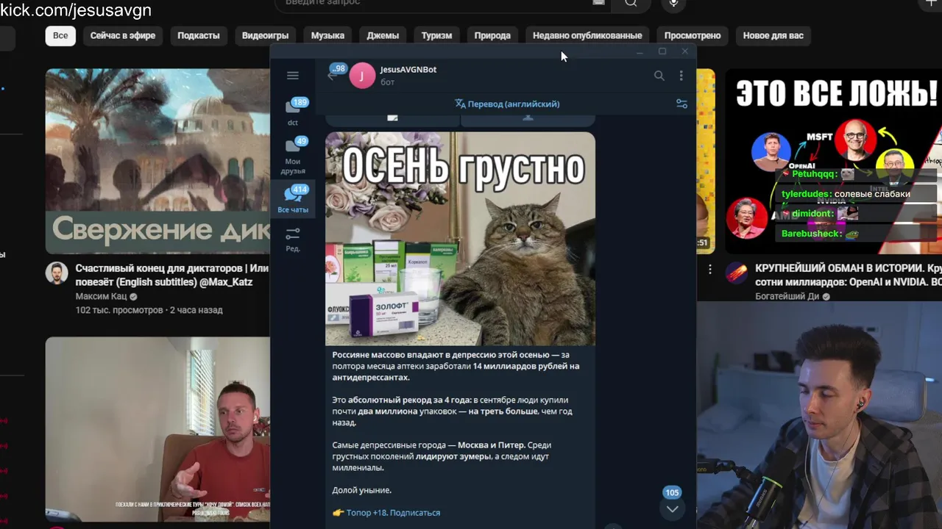Viewport: 942px width, 529px height.
Task: Open the Telegram hamburger menu
Action: pos(293,75)
